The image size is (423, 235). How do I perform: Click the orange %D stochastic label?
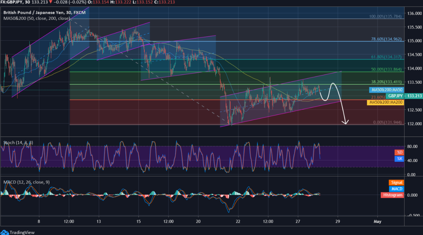(x=399, y=152)
